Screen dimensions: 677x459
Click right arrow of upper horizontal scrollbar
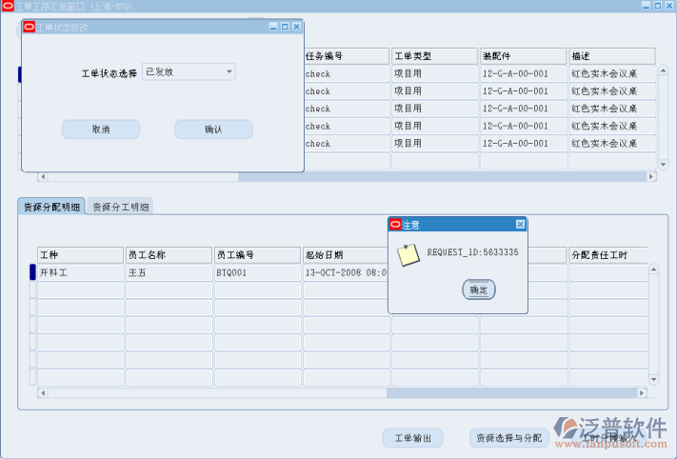(x=651, y=176)
